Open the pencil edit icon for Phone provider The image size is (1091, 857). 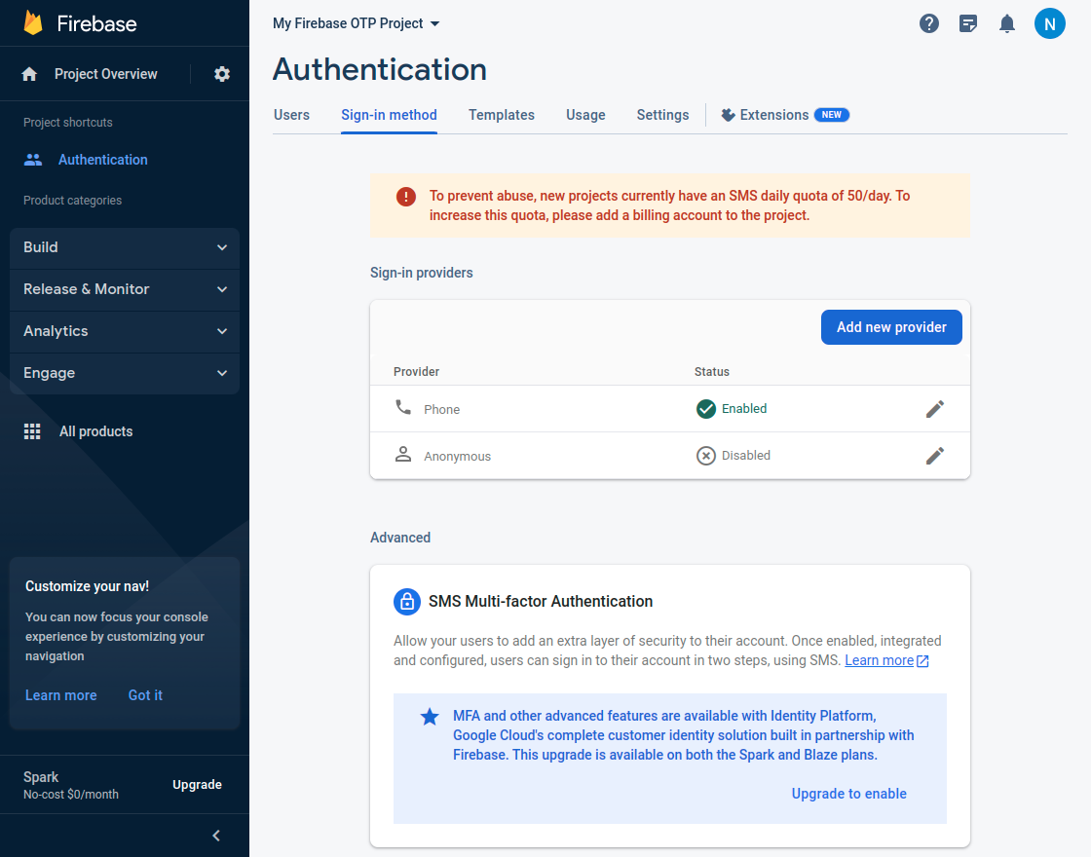[935, 409]
